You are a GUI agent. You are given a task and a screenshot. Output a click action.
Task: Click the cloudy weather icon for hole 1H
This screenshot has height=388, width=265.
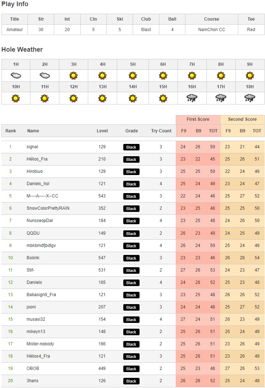(16, 76)
